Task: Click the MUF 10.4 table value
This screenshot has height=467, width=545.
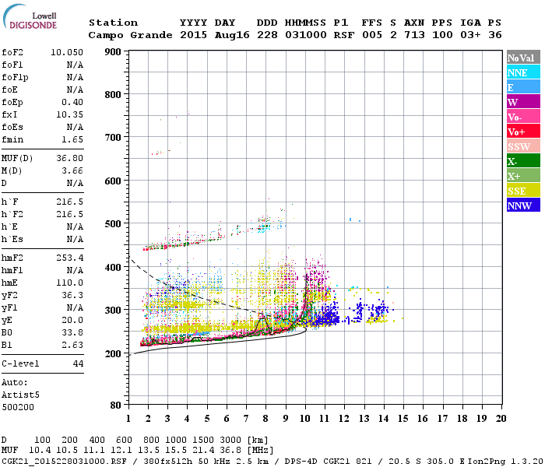Action: tap(40, 451)
